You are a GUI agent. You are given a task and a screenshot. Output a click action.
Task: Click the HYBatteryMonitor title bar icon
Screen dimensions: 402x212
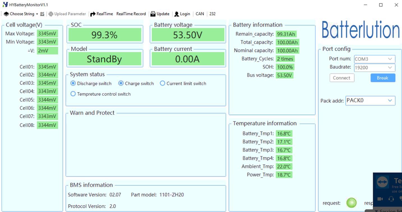click(x=5, y=5)
